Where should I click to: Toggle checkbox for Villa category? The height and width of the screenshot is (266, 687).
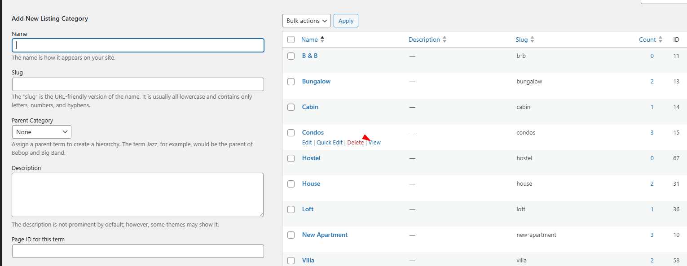coord(291,261)
